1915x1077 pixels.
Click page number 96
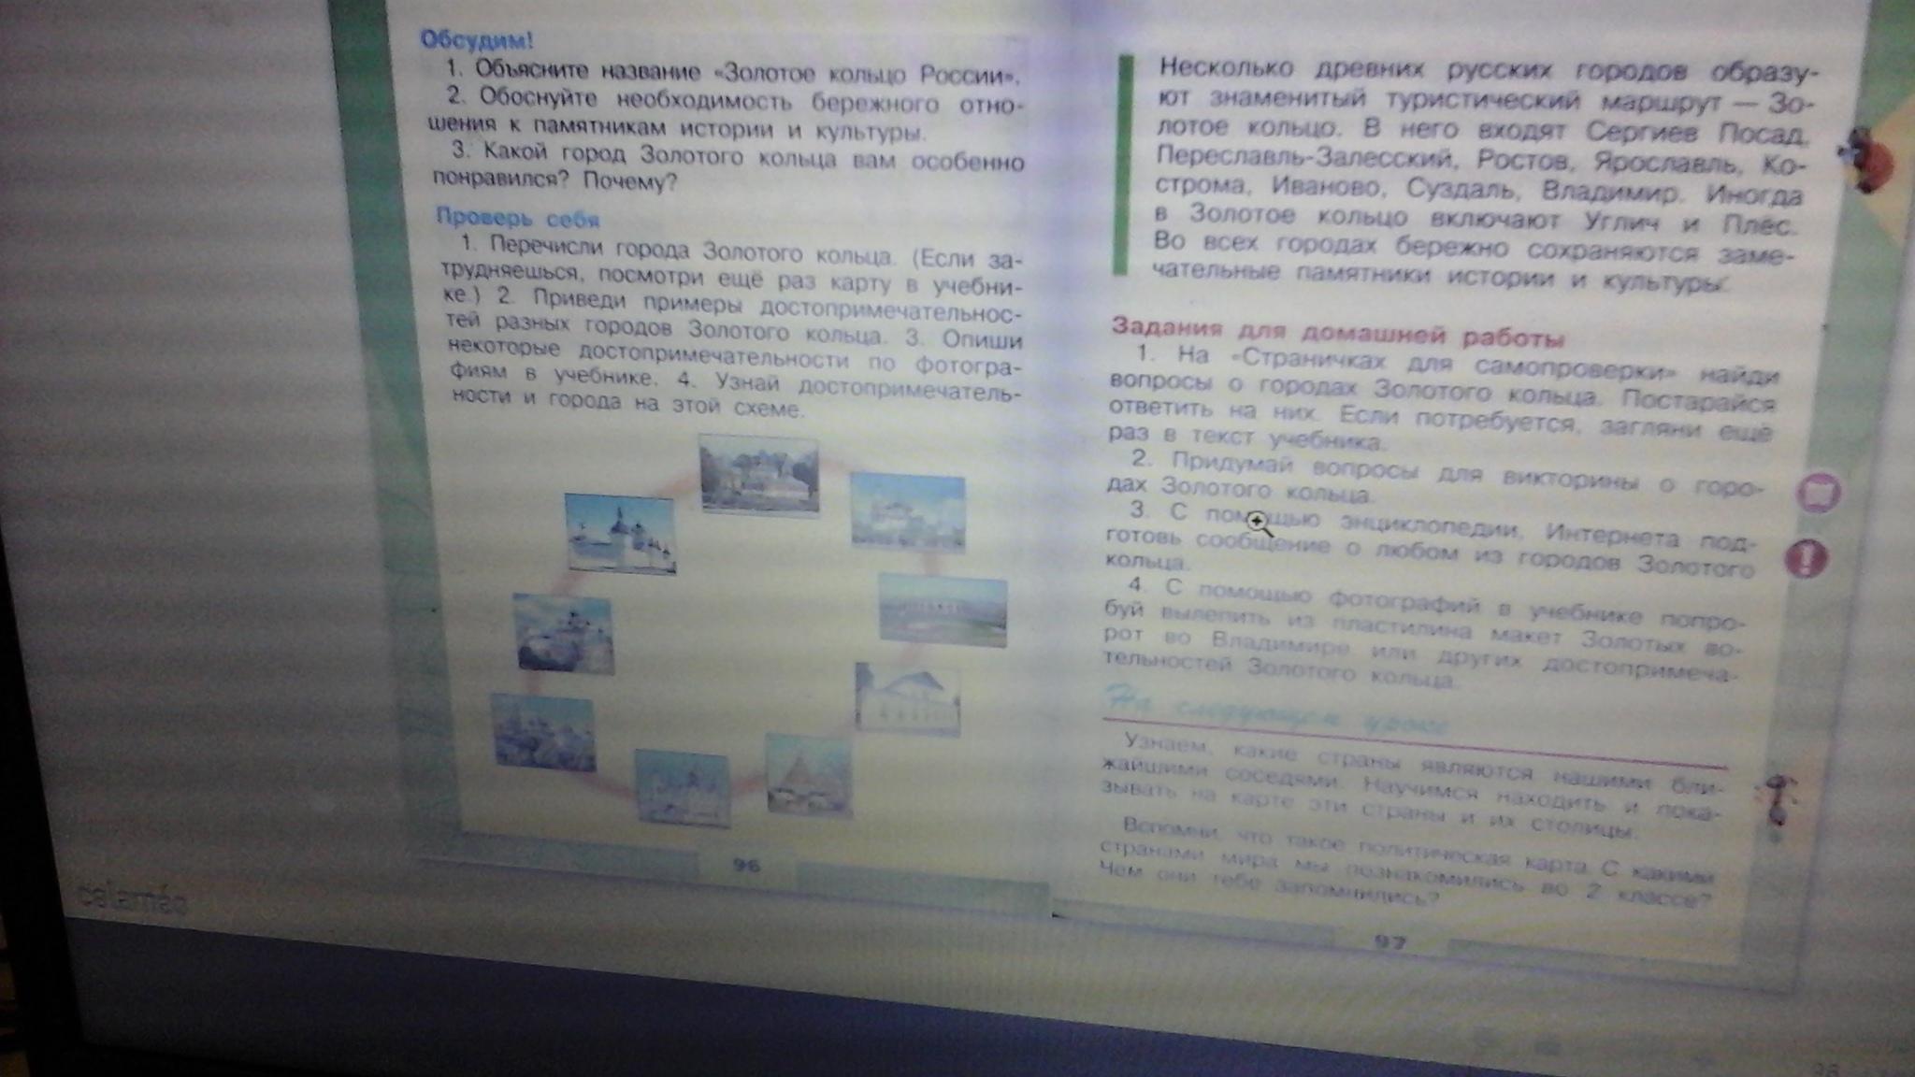coord(745,867)
